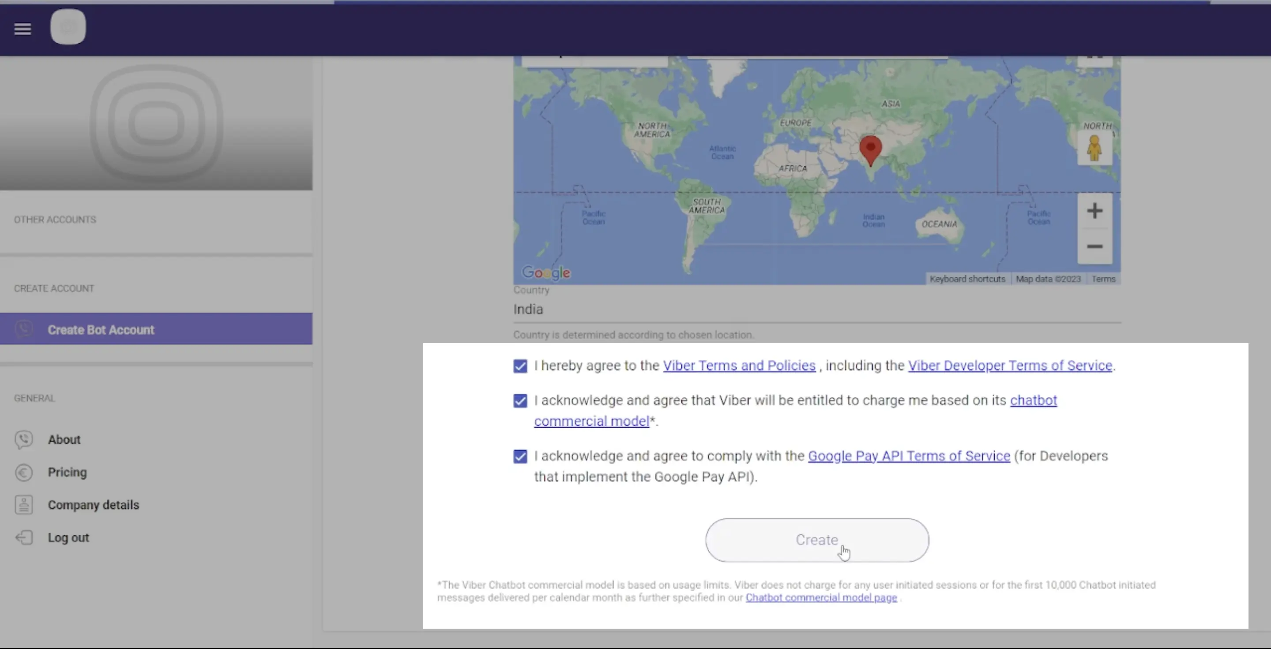This screenshot has width=1271, height=649.
Task: Click the Log out arrow icon
Action: point(24,537)
